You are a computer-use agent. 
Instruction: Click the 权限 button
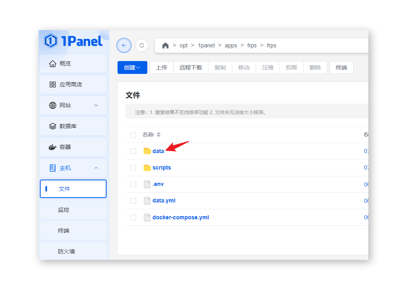292,67
